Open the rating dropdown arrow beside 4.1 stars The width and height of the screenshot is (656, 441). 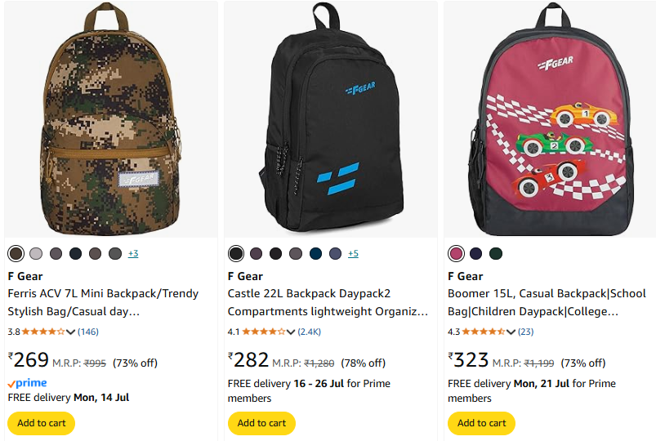point(291,332)
